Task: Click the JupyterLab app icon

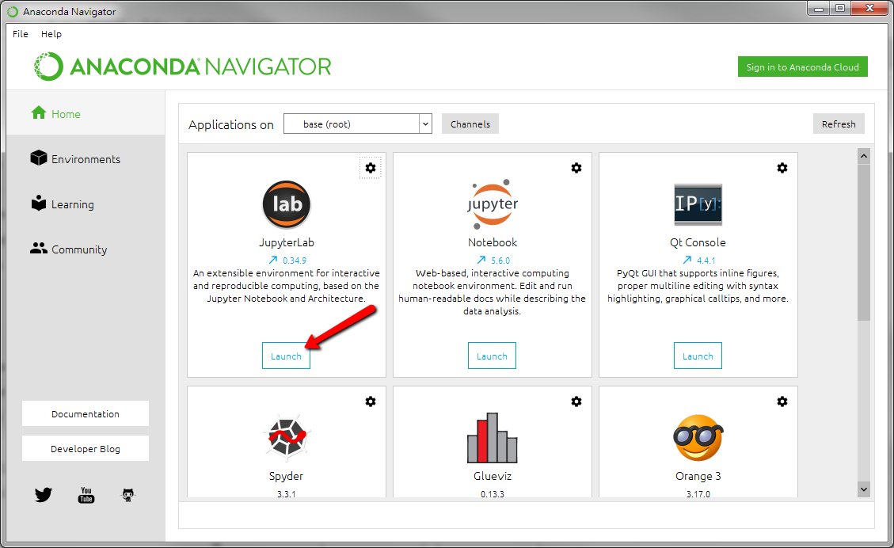Action: tap(286, 204)
